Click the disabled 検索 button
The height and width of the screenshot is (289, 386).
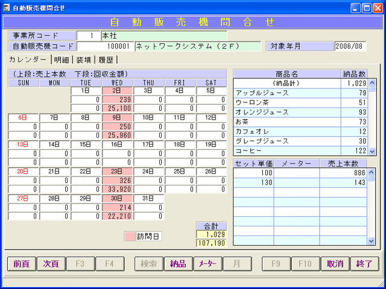149,264
